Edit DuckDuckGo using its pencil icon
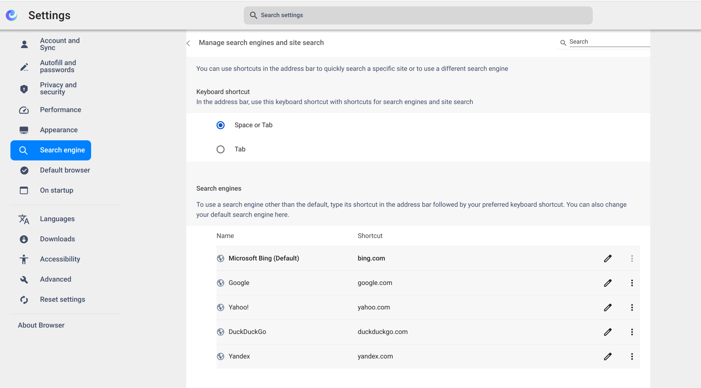 tap(608, 332)
